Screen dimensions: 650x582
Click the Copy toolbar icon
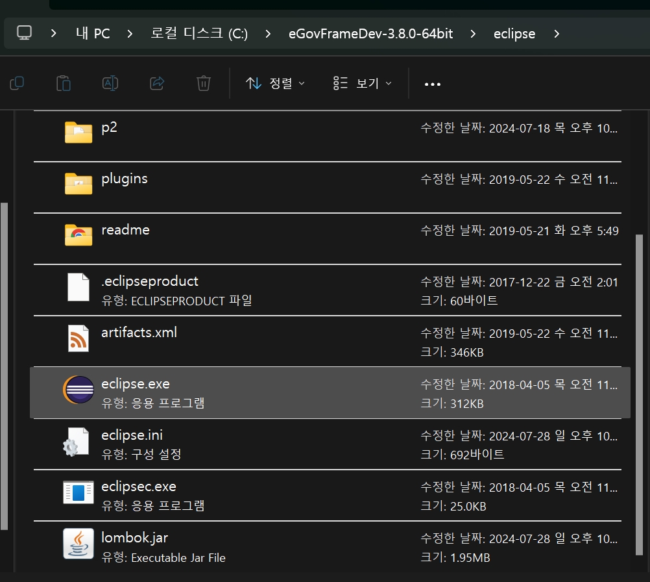[17, 83]
